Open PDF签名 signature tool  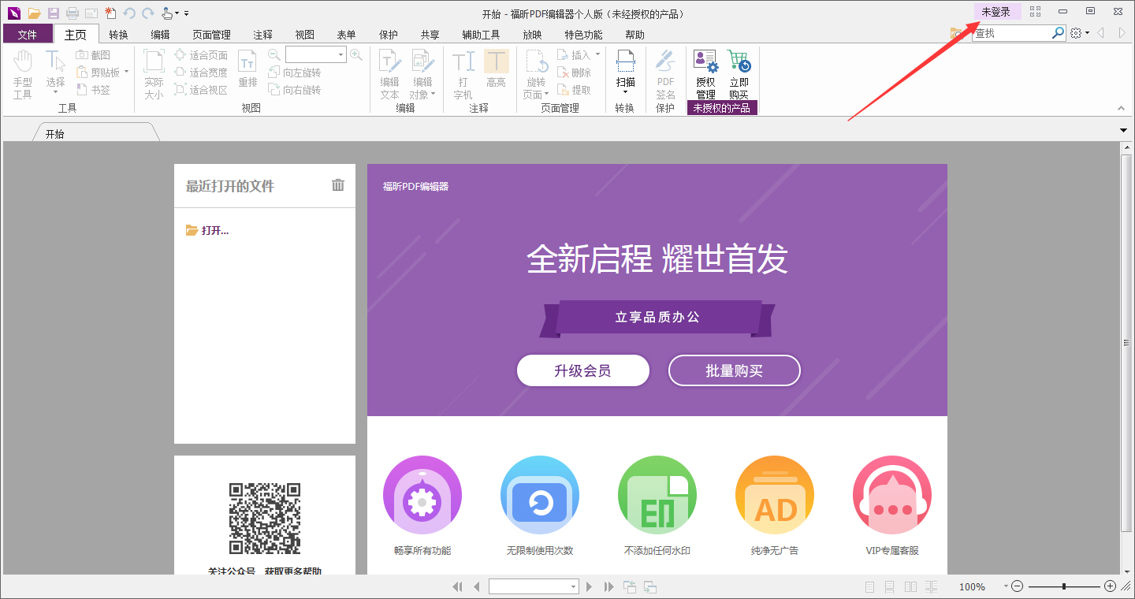pos(664,74)
